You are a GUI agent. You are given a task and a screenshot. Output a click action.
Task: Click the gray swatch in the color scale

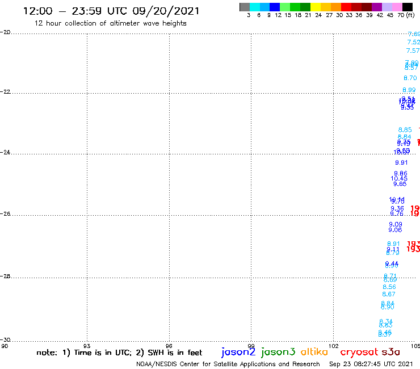(x=245, y=7)
